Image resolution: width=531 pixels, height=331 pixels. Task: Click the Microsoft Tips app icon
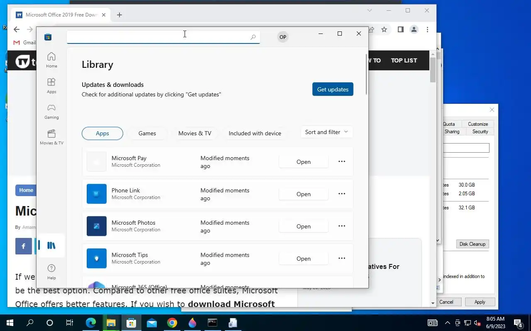[x=97, y=259]
